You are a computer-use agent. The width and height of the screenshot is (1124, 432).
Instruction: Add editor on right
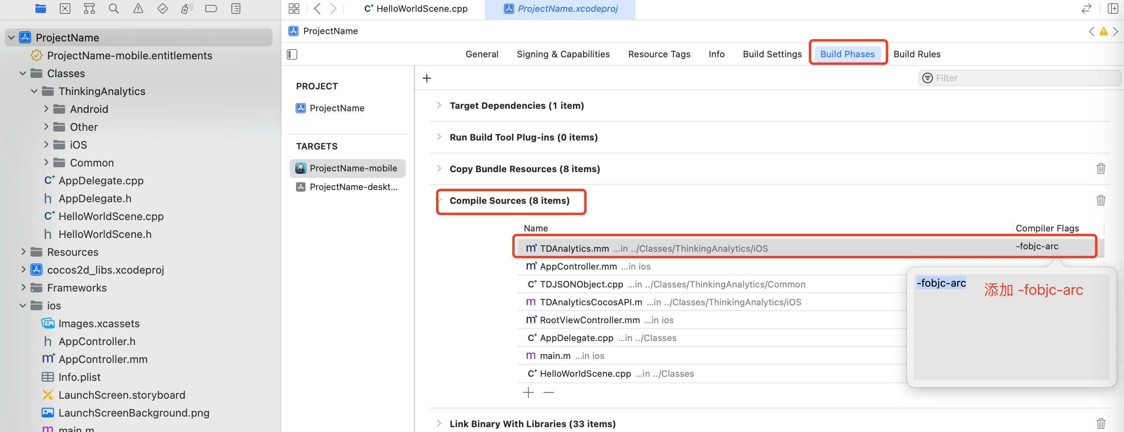tap(1113, 8)
